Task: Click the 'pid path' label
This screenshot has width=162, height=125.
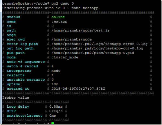Action: coord(16,53)
